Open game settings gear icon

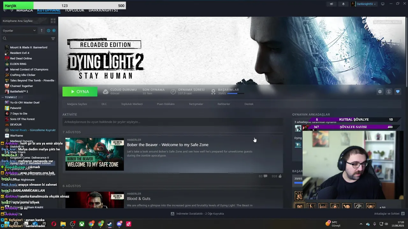380,92
